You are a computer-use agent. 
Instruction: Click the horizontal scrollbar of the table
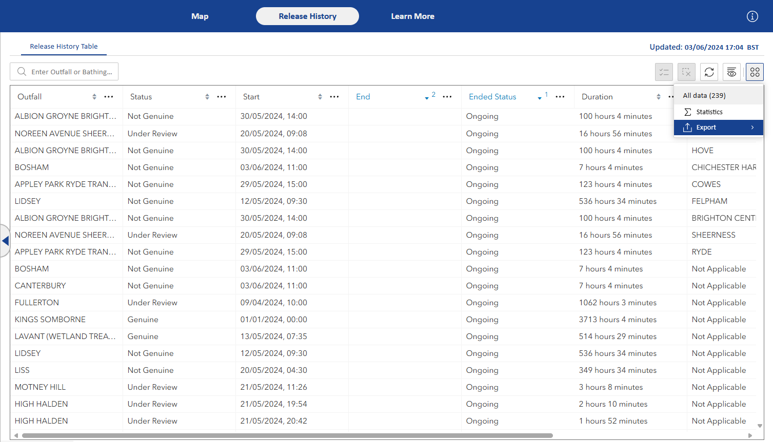click(x=287, y=436)
